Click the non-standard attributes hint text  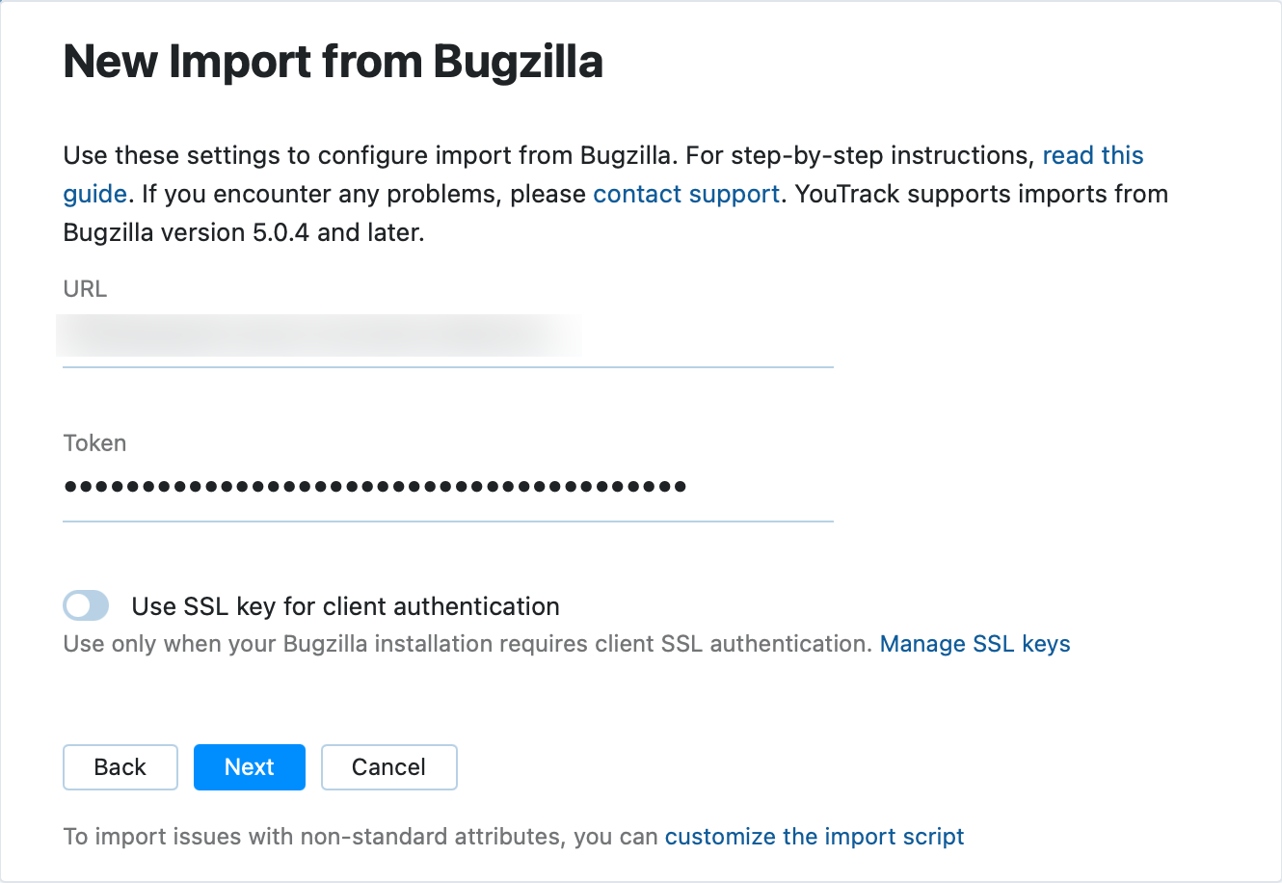pos(357,836)
